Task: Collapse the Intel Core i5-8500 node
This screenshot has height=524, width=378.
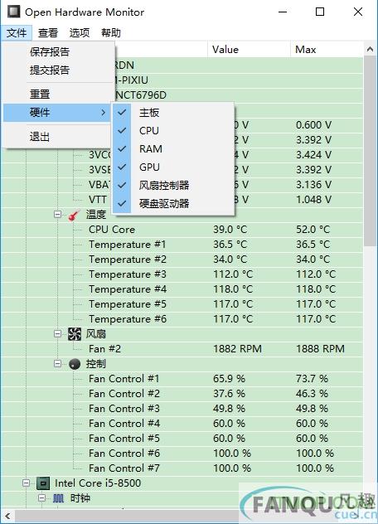Action: pos(26,483)
